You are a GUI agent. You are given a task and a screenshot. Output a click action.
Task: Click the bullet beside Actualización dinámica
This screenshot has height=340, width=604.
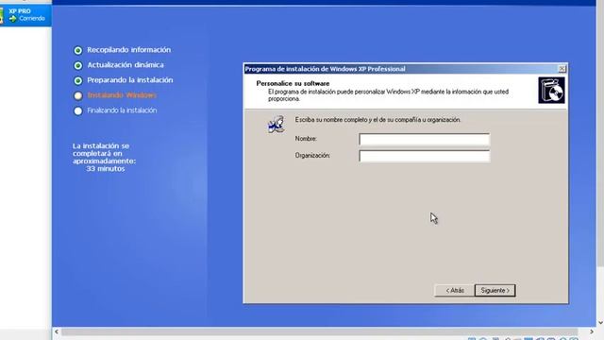click(x=77, y=65)
